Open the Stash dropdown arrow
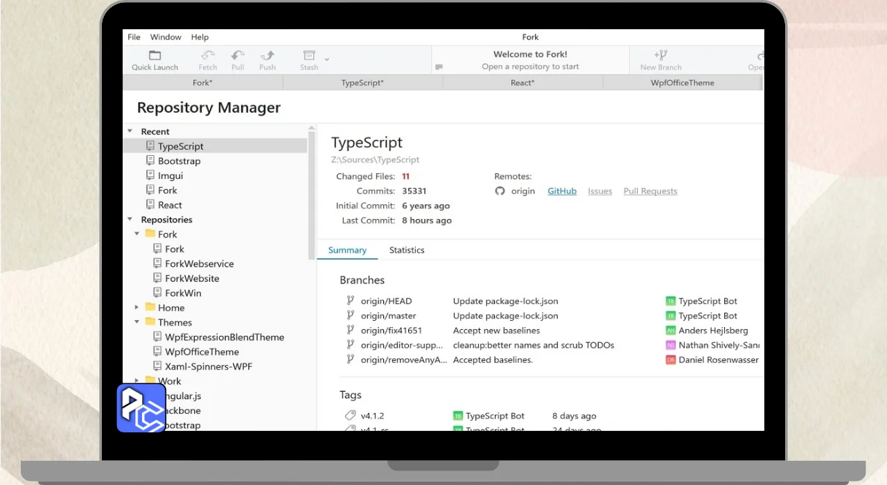The width and height of the screenshot is (887, 485). 327,59
